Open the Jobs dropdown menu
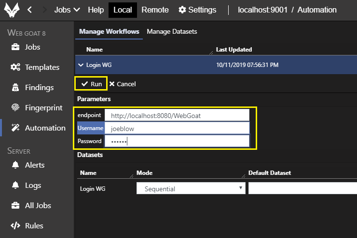Screen dimensions: 357x238 pyautogui.click(x=67, y=10)
